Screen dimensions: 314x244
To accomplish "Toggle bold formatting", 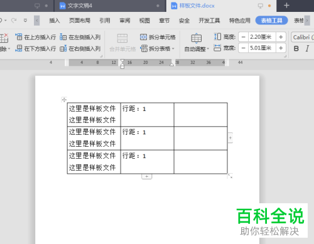I will coord(296,48).
